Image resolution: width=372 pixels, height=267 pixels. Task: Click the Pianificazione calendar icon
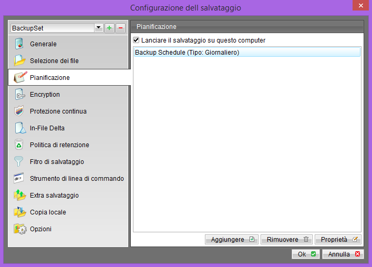coord(20,77)
